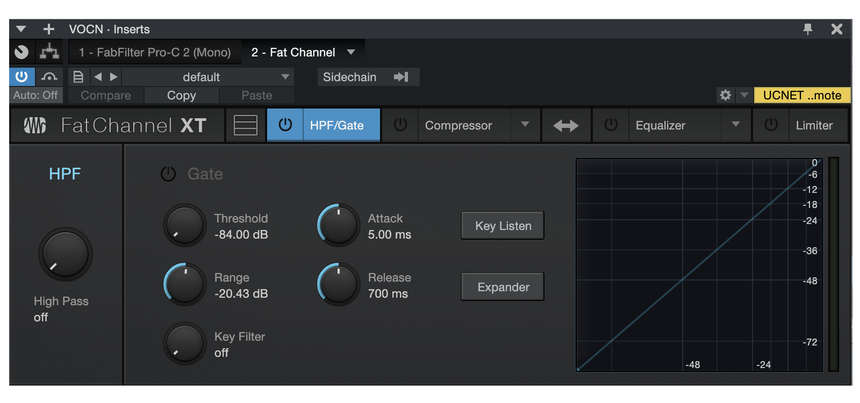The image size is (860, 403).
Task: Open the gear settings icon
Action: pyautogui.click(x=725, y=95)
